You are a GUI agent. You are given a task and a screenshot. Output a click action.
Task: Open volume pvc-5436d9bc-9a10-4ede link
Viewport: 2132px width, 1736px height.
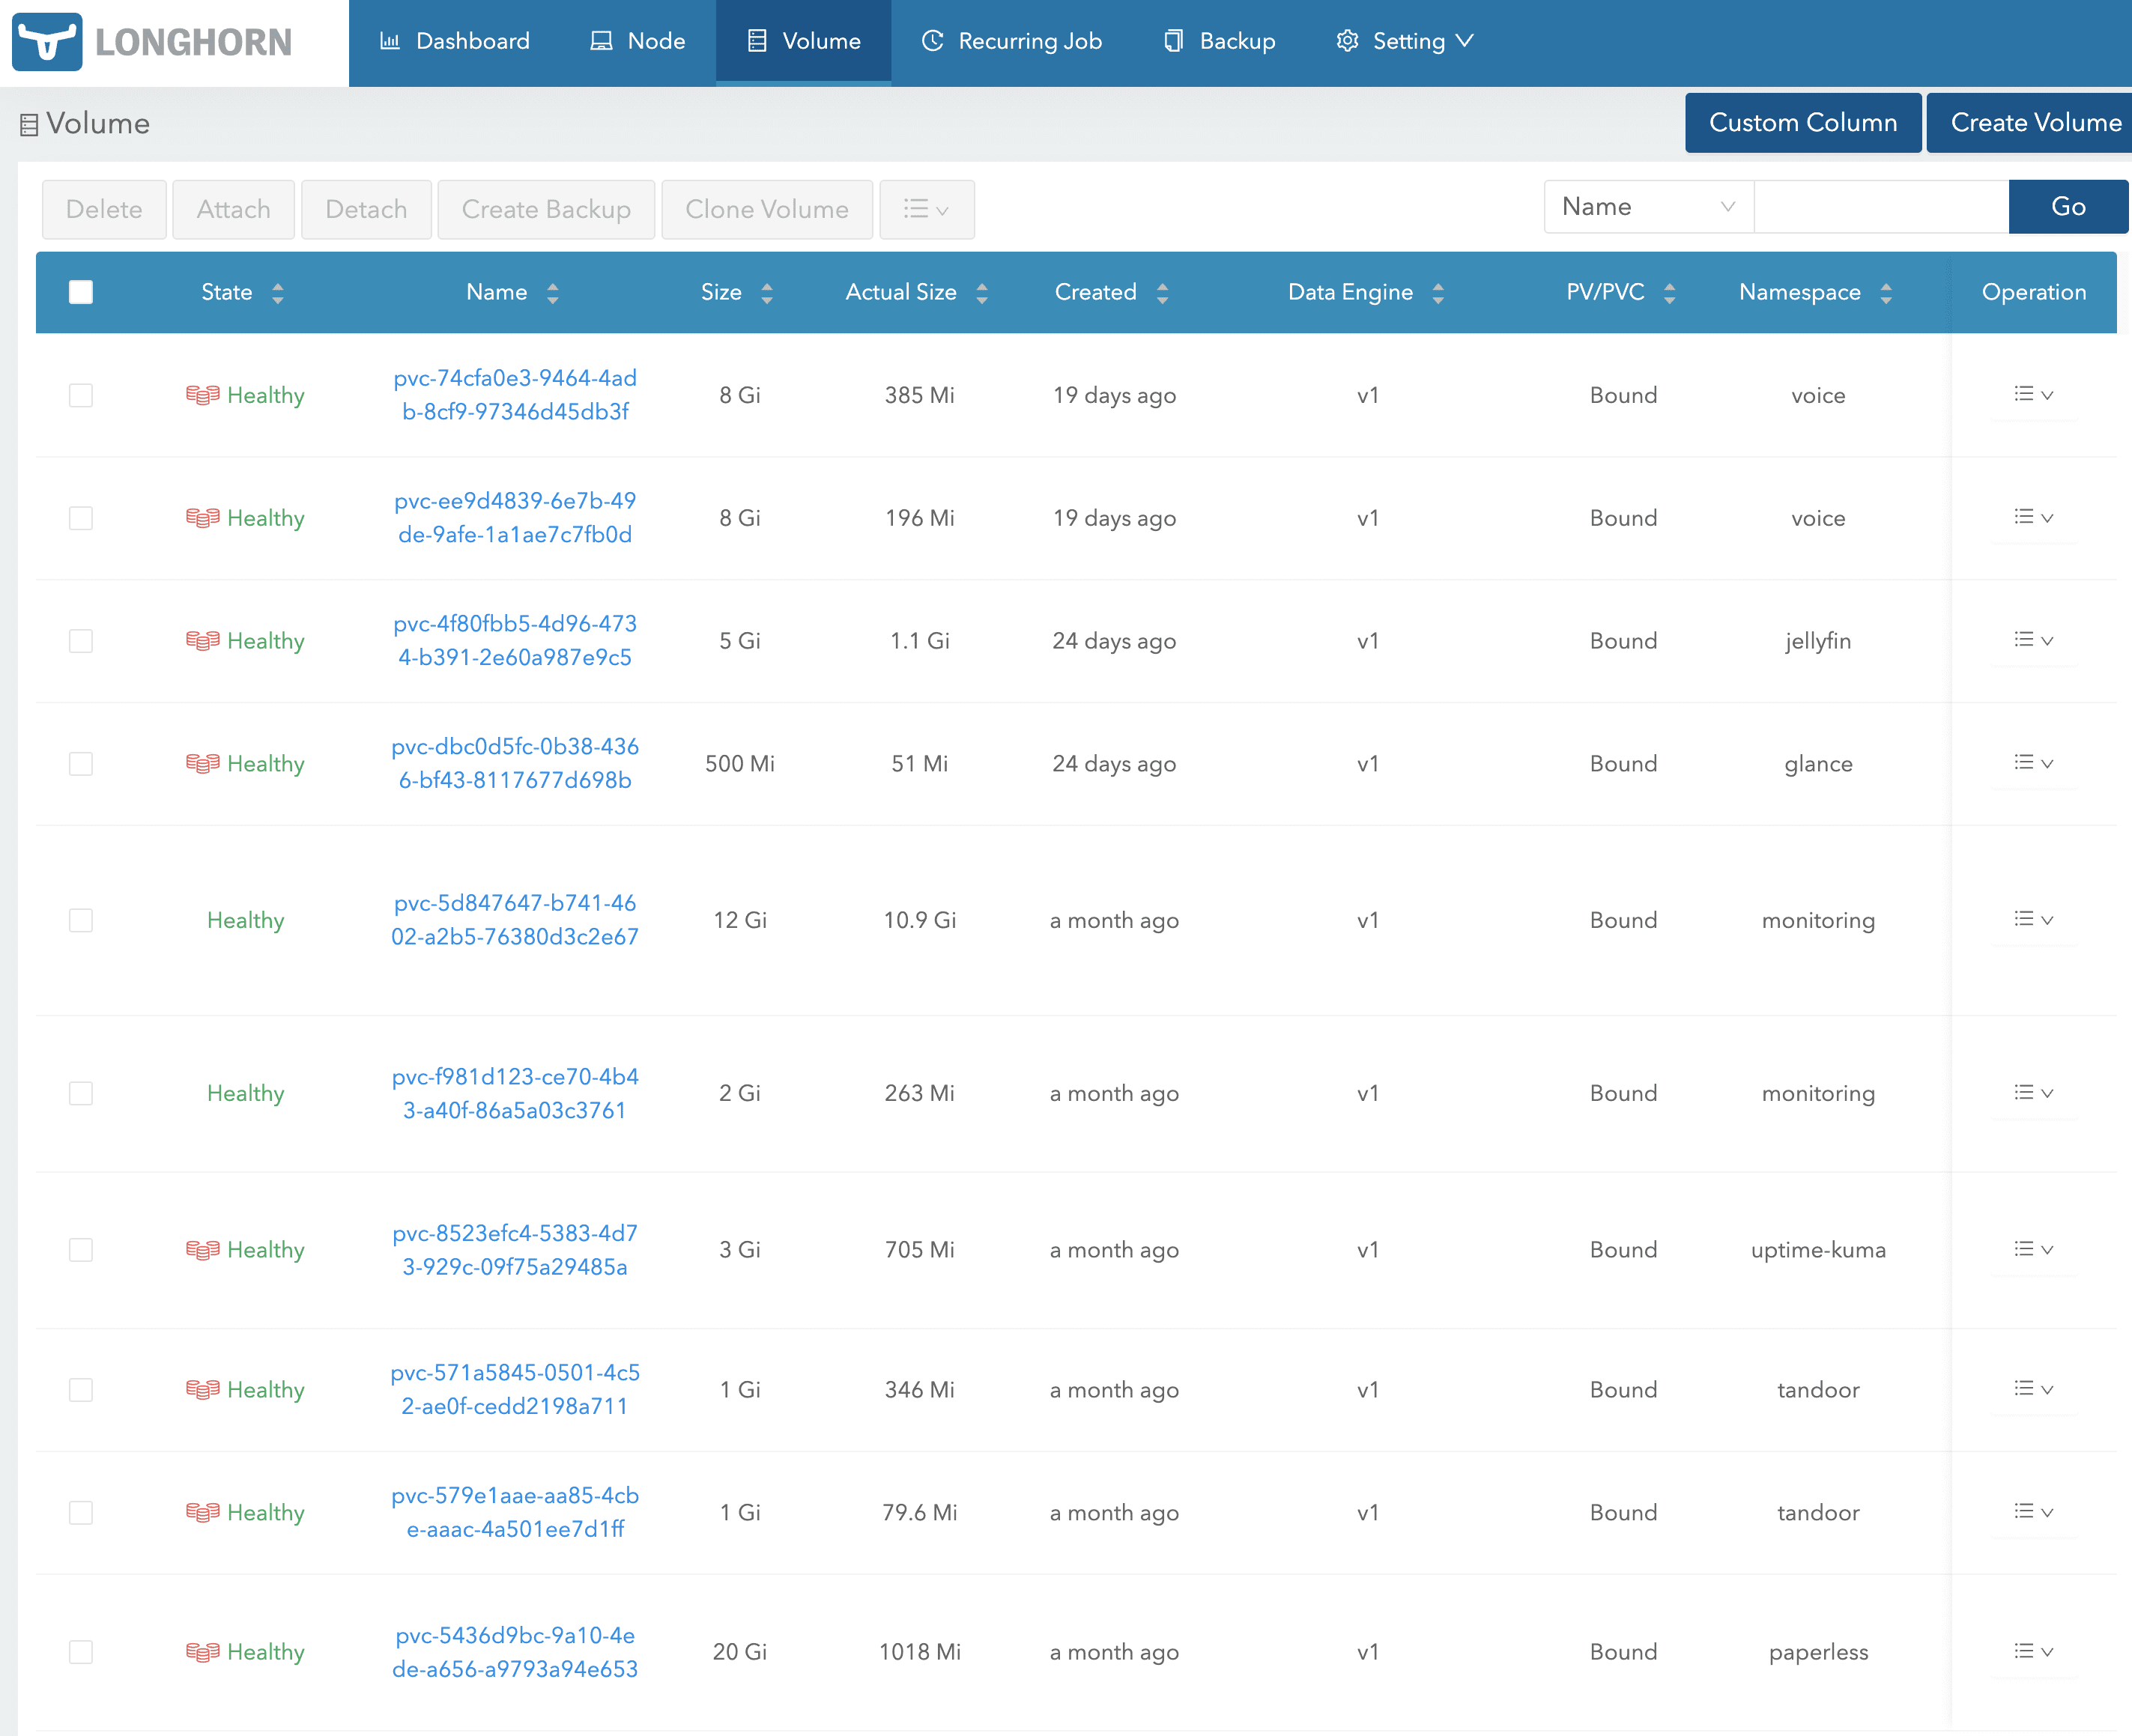[515, 1652]
